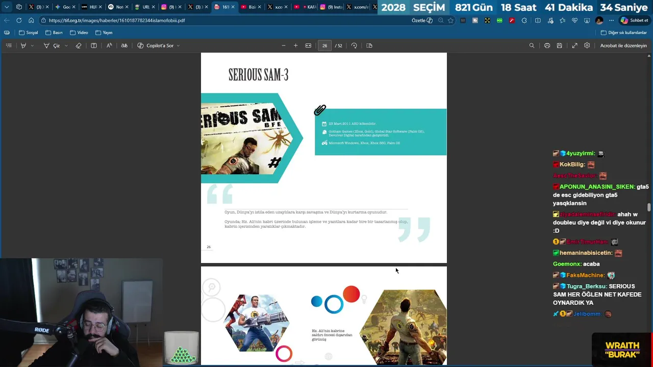
Task: Click chat username KokBilig
Action: pyautogui.click(x=572, y=165)
